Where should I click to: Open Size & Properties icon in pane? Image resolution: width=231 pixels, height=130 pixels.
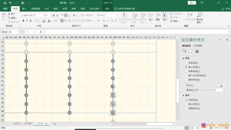click(197, 51)
